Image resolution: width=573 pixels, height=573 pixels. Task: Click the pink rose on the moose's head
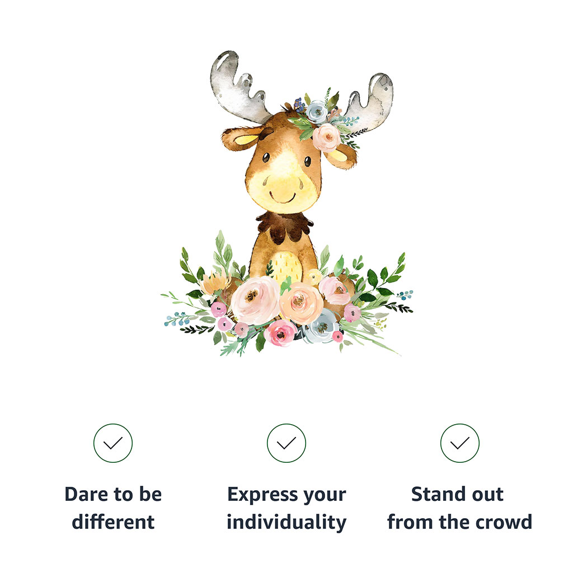click(326, 137)
